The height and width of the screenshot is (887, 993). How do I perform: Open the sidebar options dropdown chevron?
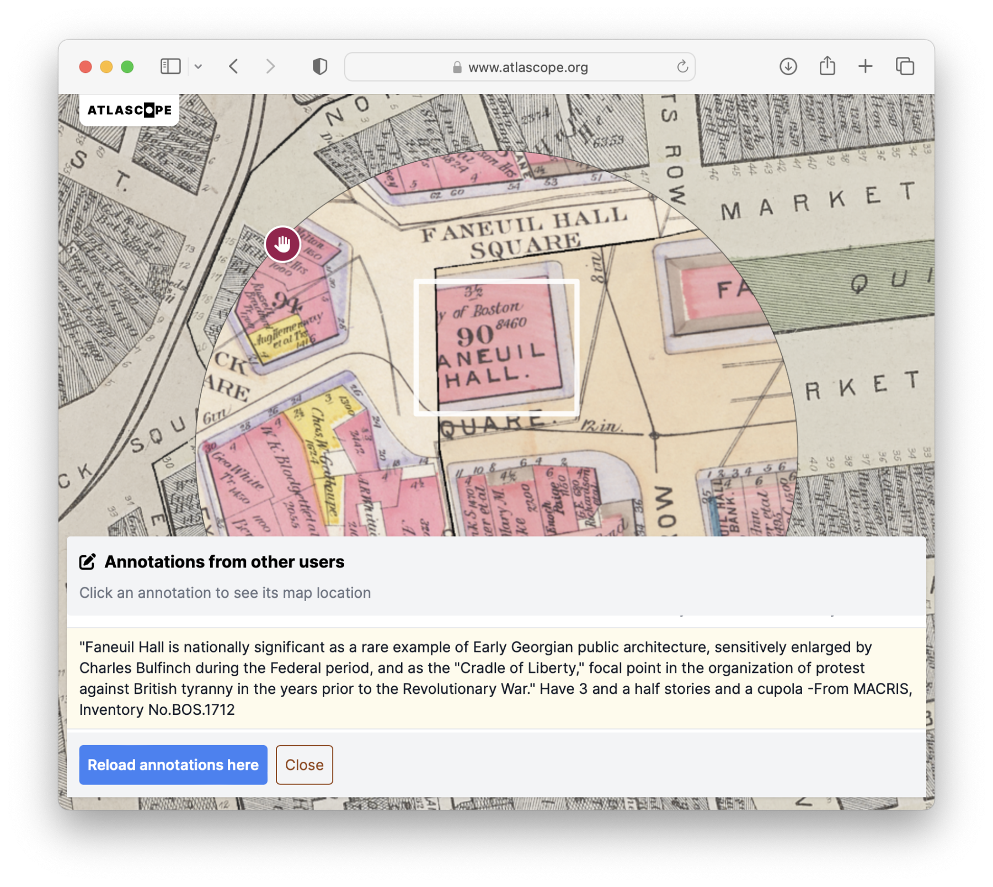pos(198,67)
